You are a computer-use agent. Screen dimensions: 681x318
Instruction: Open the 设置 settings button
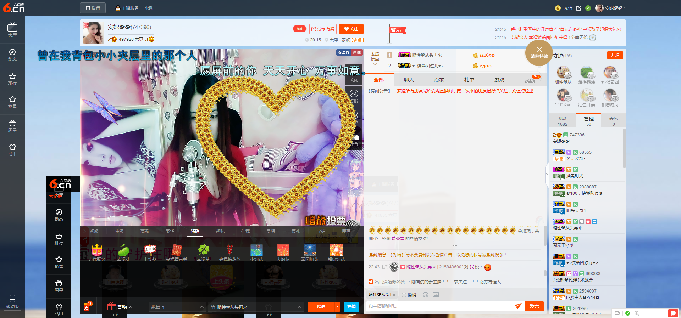[x=93, y=8]
